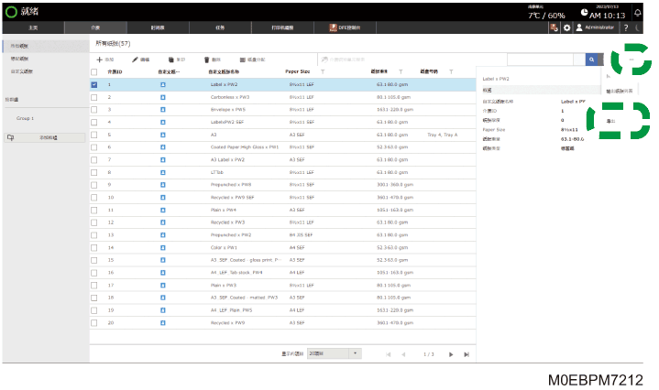Check the row 8 LTTab checkbox
This screenshot has width=659, height=390.
point(94,172)
